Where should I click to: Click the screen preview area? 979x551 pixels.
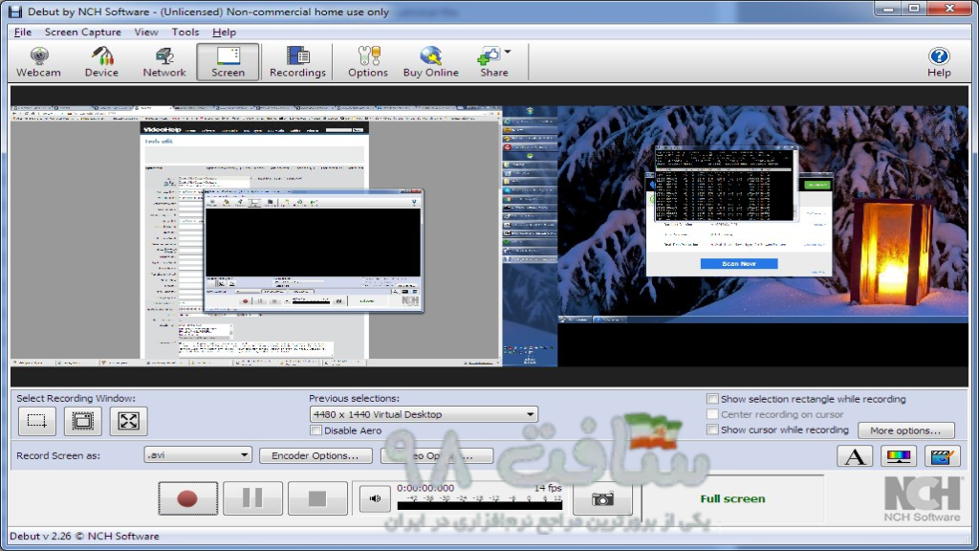point(489,235)
